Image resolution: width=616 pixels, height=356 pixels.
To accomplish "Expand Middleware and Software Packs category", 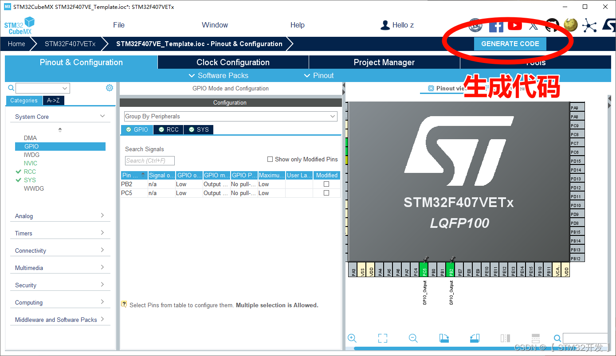I will (60, 320).
